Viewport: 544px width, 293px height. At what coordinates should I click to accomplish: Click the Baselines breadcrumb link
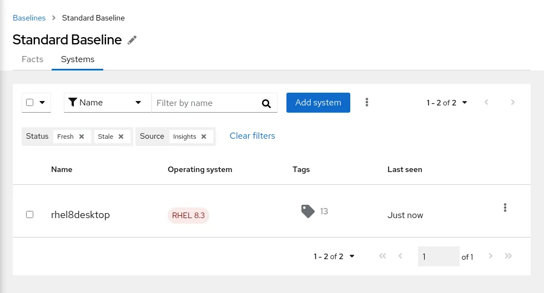coord(29,18)
